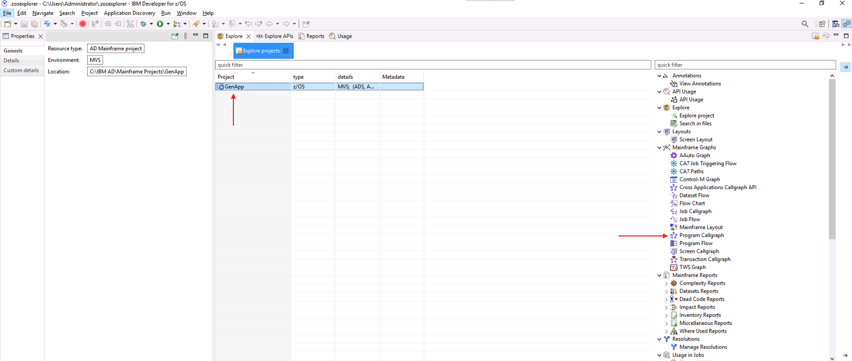Open the Run button dropdown arrow
852x361 pixels.
tap(168, 24)
